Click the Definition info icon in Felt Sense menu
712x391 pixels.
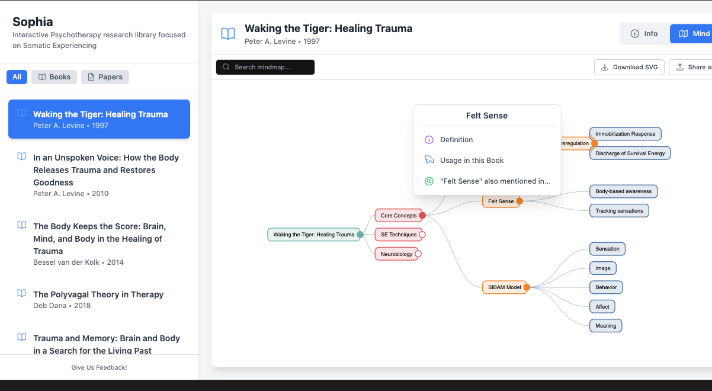click(429, 139)
